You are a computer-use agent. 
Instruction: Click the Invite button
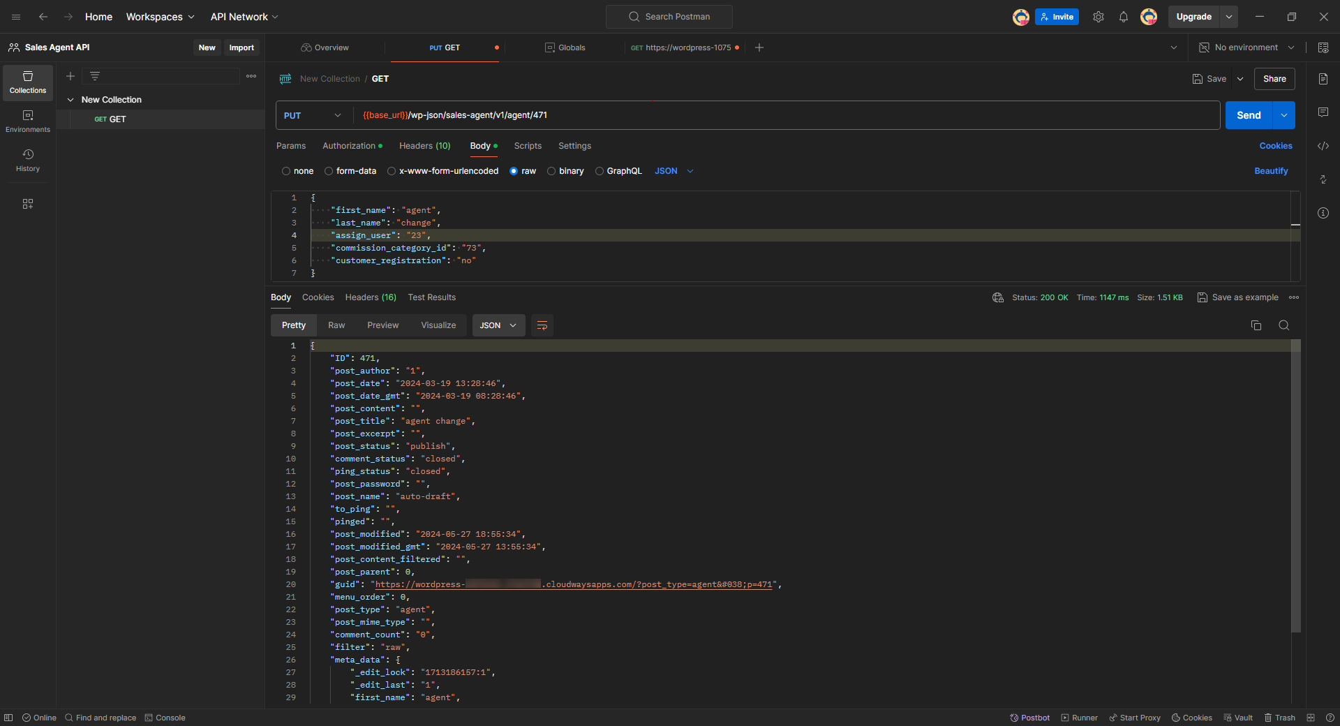(1057, 17)
